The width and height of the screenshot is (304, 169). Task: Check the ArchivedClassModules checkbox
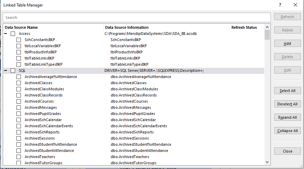click(x=18, y=89)
